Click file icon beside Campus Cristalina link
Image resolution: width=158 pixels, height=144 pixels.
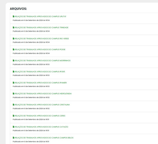pos(13,105)
